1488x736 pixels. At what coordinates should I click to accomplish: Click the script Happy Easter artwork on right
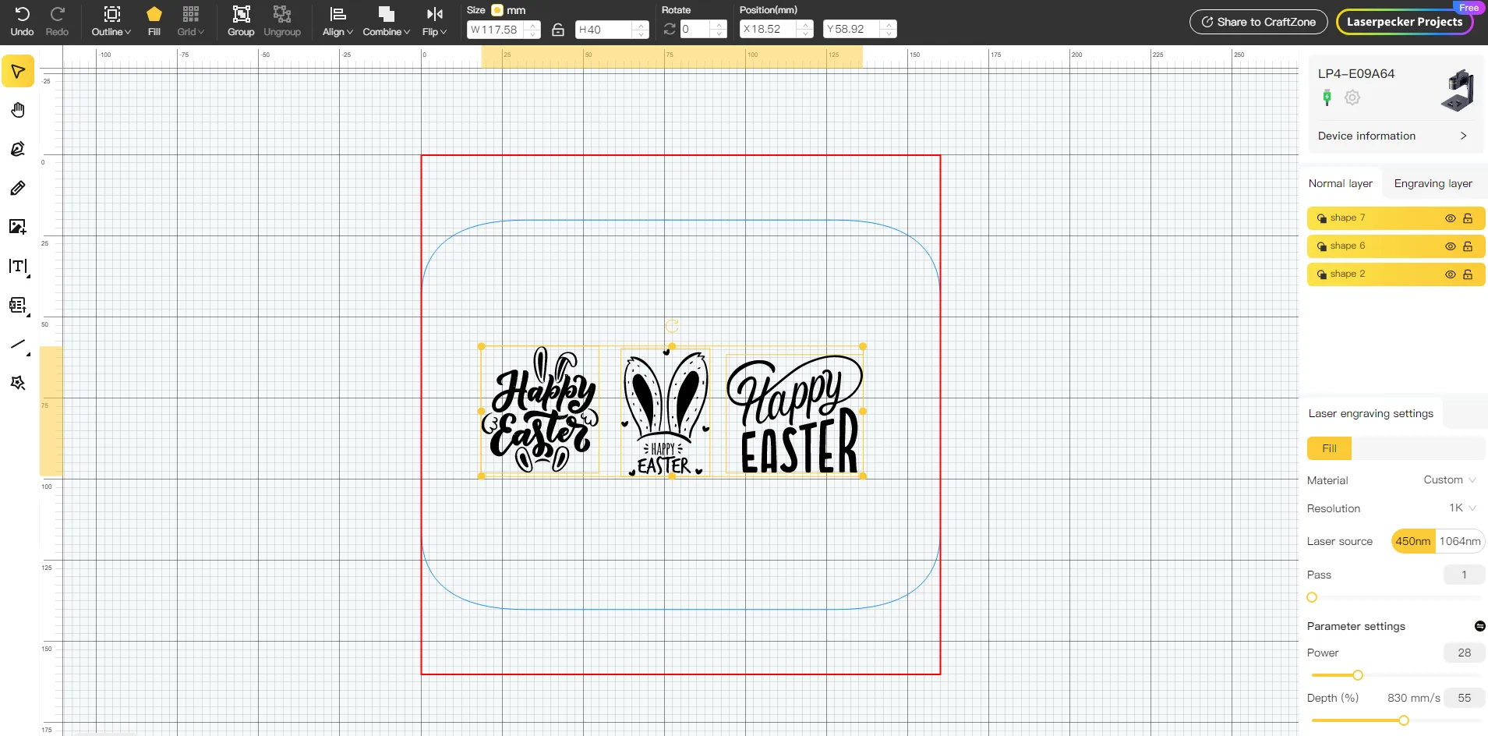tap(794, 414)
